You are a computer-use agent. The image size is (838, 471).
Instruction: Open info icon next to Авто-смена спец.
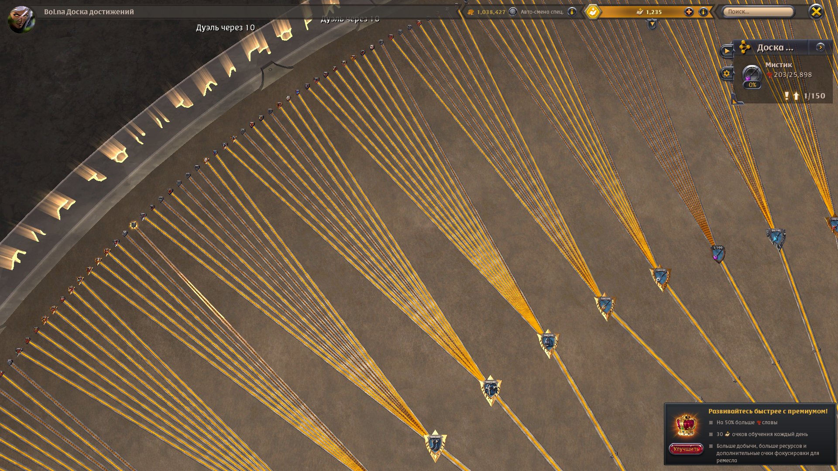point(572,12)
